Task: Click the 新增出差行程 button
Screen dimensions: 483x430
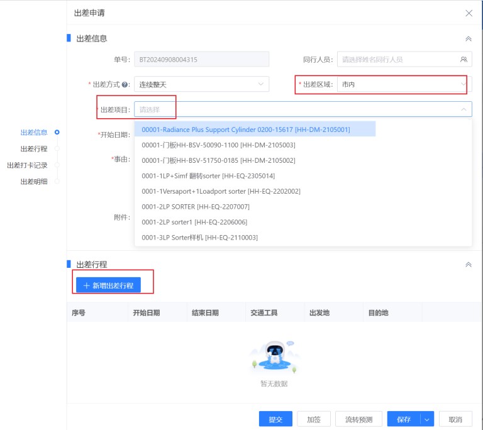Action: (108, 285)
